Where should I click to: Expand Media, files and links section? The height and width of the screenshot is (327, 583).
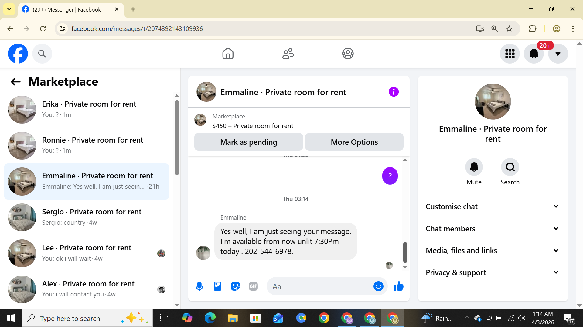click(493, 250)
